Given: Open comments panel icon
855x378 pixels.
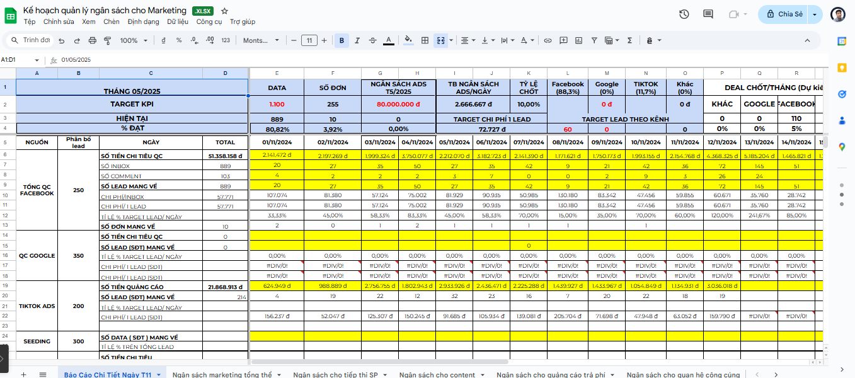Looking at the screenshot, I should pyautogui.click(x=708, y=14).
